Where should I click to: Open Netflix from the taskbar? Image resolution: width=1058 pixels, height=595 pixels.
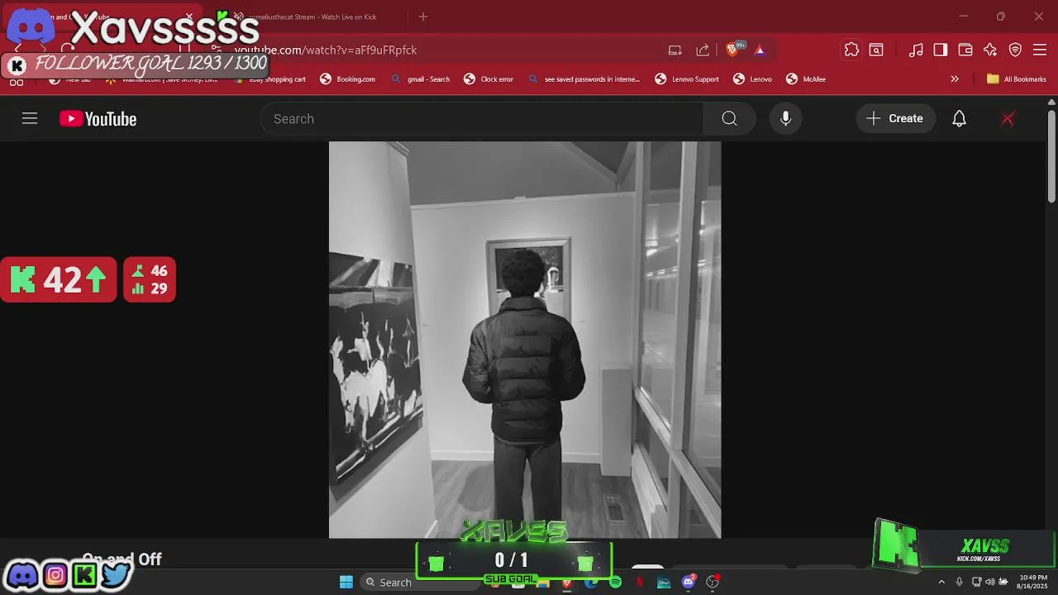tap(639, 582)
